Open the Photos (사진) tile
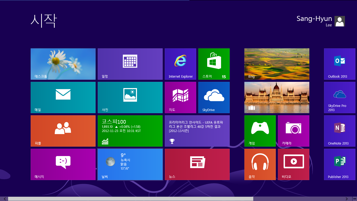357x201 pixels. (130, 97)
